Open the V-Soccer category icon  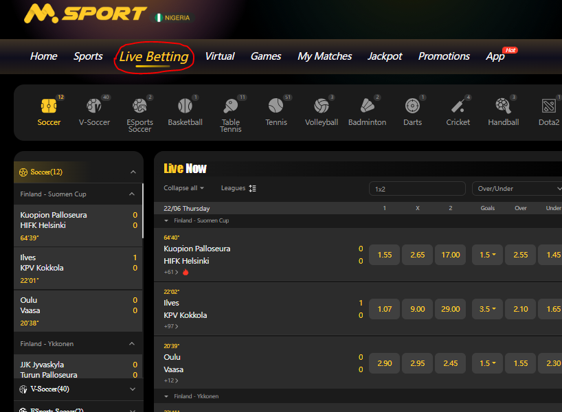(94, 112)
